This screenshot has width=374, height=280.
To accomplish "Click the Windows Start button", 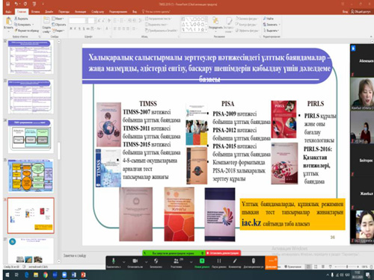I will [x=7, y=275].
